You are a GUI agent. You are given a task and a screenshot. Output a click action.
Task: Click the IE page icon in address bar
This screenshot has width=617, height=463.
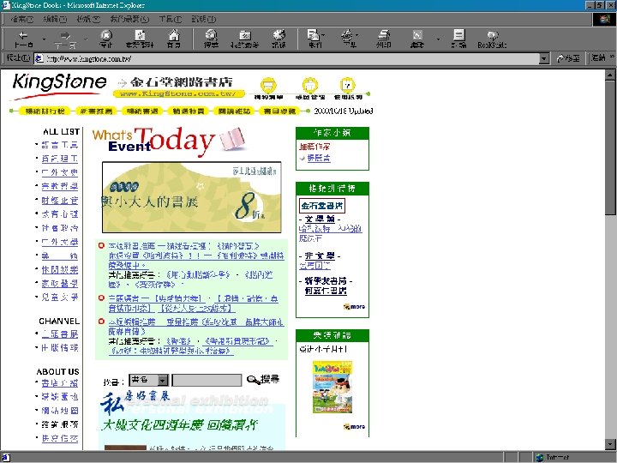click(x=39, y=58)
